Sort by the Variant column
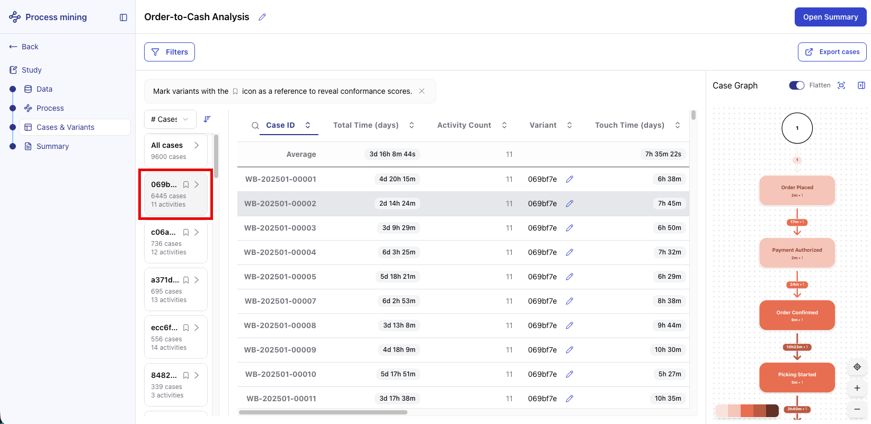The image size is (871, 424). (x=570, y=125)
